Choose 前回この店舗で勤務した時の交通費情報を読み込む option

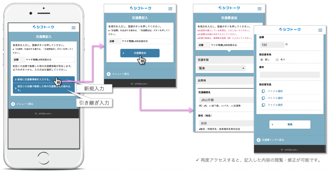(44, 88)
